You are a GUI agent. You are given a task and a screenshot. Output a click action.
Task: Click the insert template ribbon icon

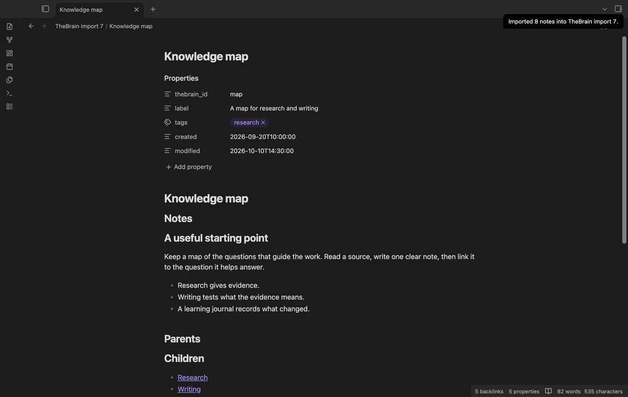click(9, 80)
